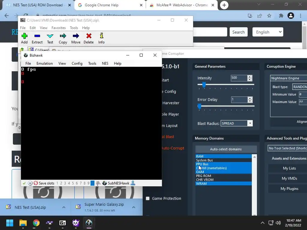The height and width of the screenshot is (230, 307).
Task: Click the Maximum Value FF field
Action: [x=303, y=102]
